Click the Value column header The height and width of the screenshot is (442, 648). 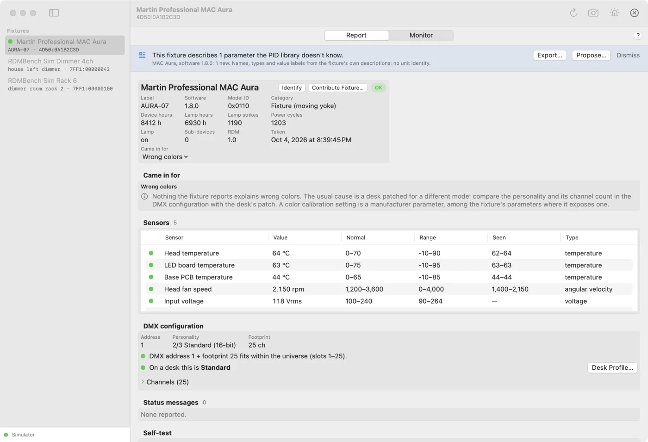(305, 238)
